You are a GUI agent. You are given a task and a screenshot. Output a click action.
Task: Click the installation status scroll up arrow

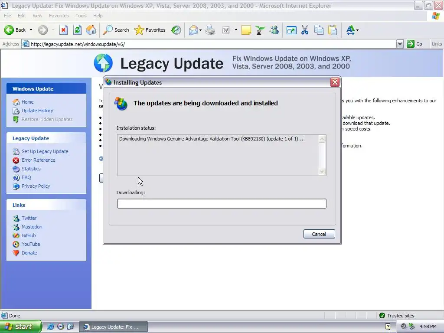(322, 139)
